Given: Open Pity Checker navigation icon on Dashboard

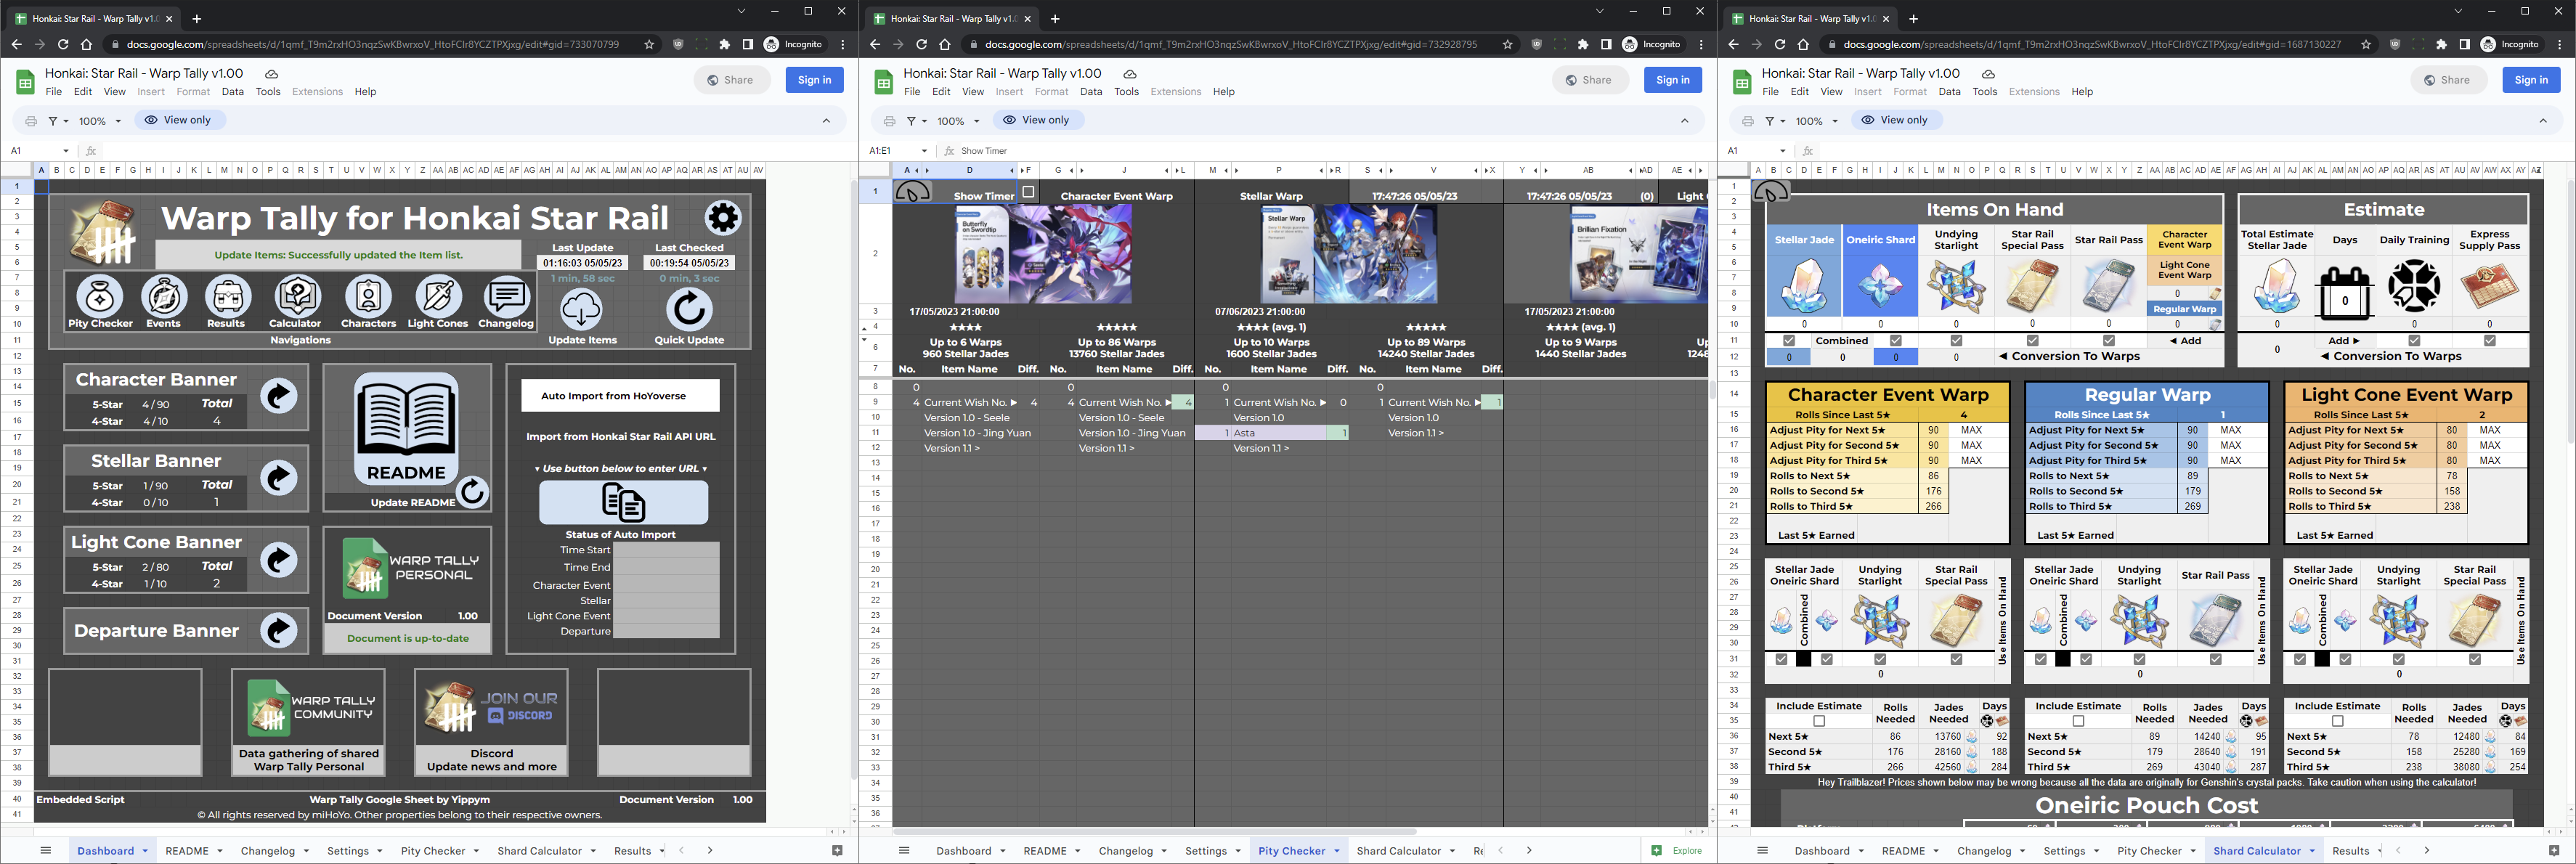Looking at the screenshot, I should point(100,297).
